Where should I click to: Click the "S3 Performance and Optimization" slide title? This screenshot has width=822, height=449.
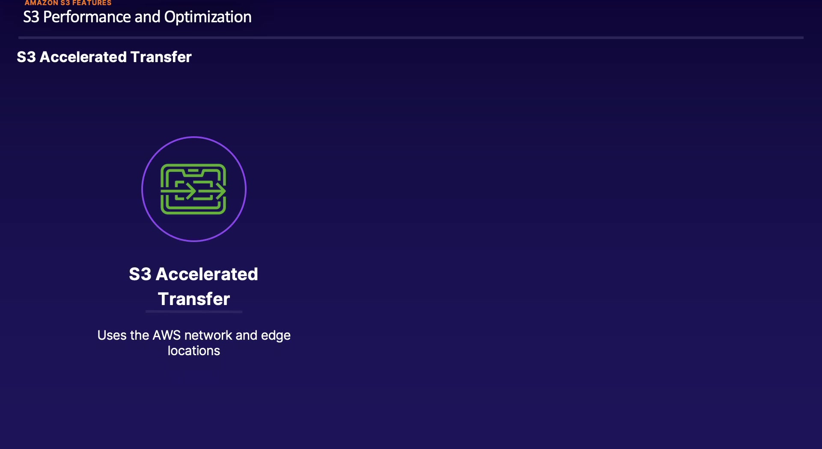[x=137, y=17]
